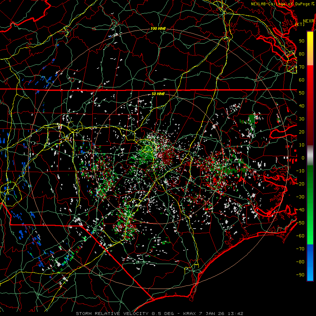Click the "10" value on velocity scale
The width and height of the screenshot is (316, 316).
tap(302, 145)
